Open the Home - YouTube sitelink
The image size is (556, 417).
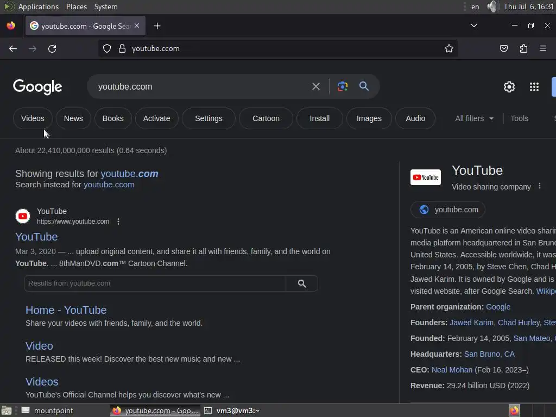click(66, 310)
